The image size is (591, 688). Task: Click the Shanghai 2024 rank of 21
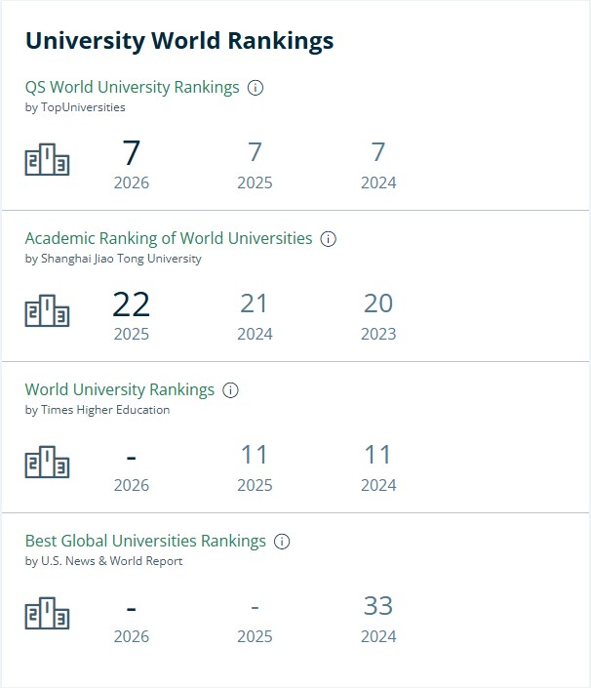coord(255,304)
